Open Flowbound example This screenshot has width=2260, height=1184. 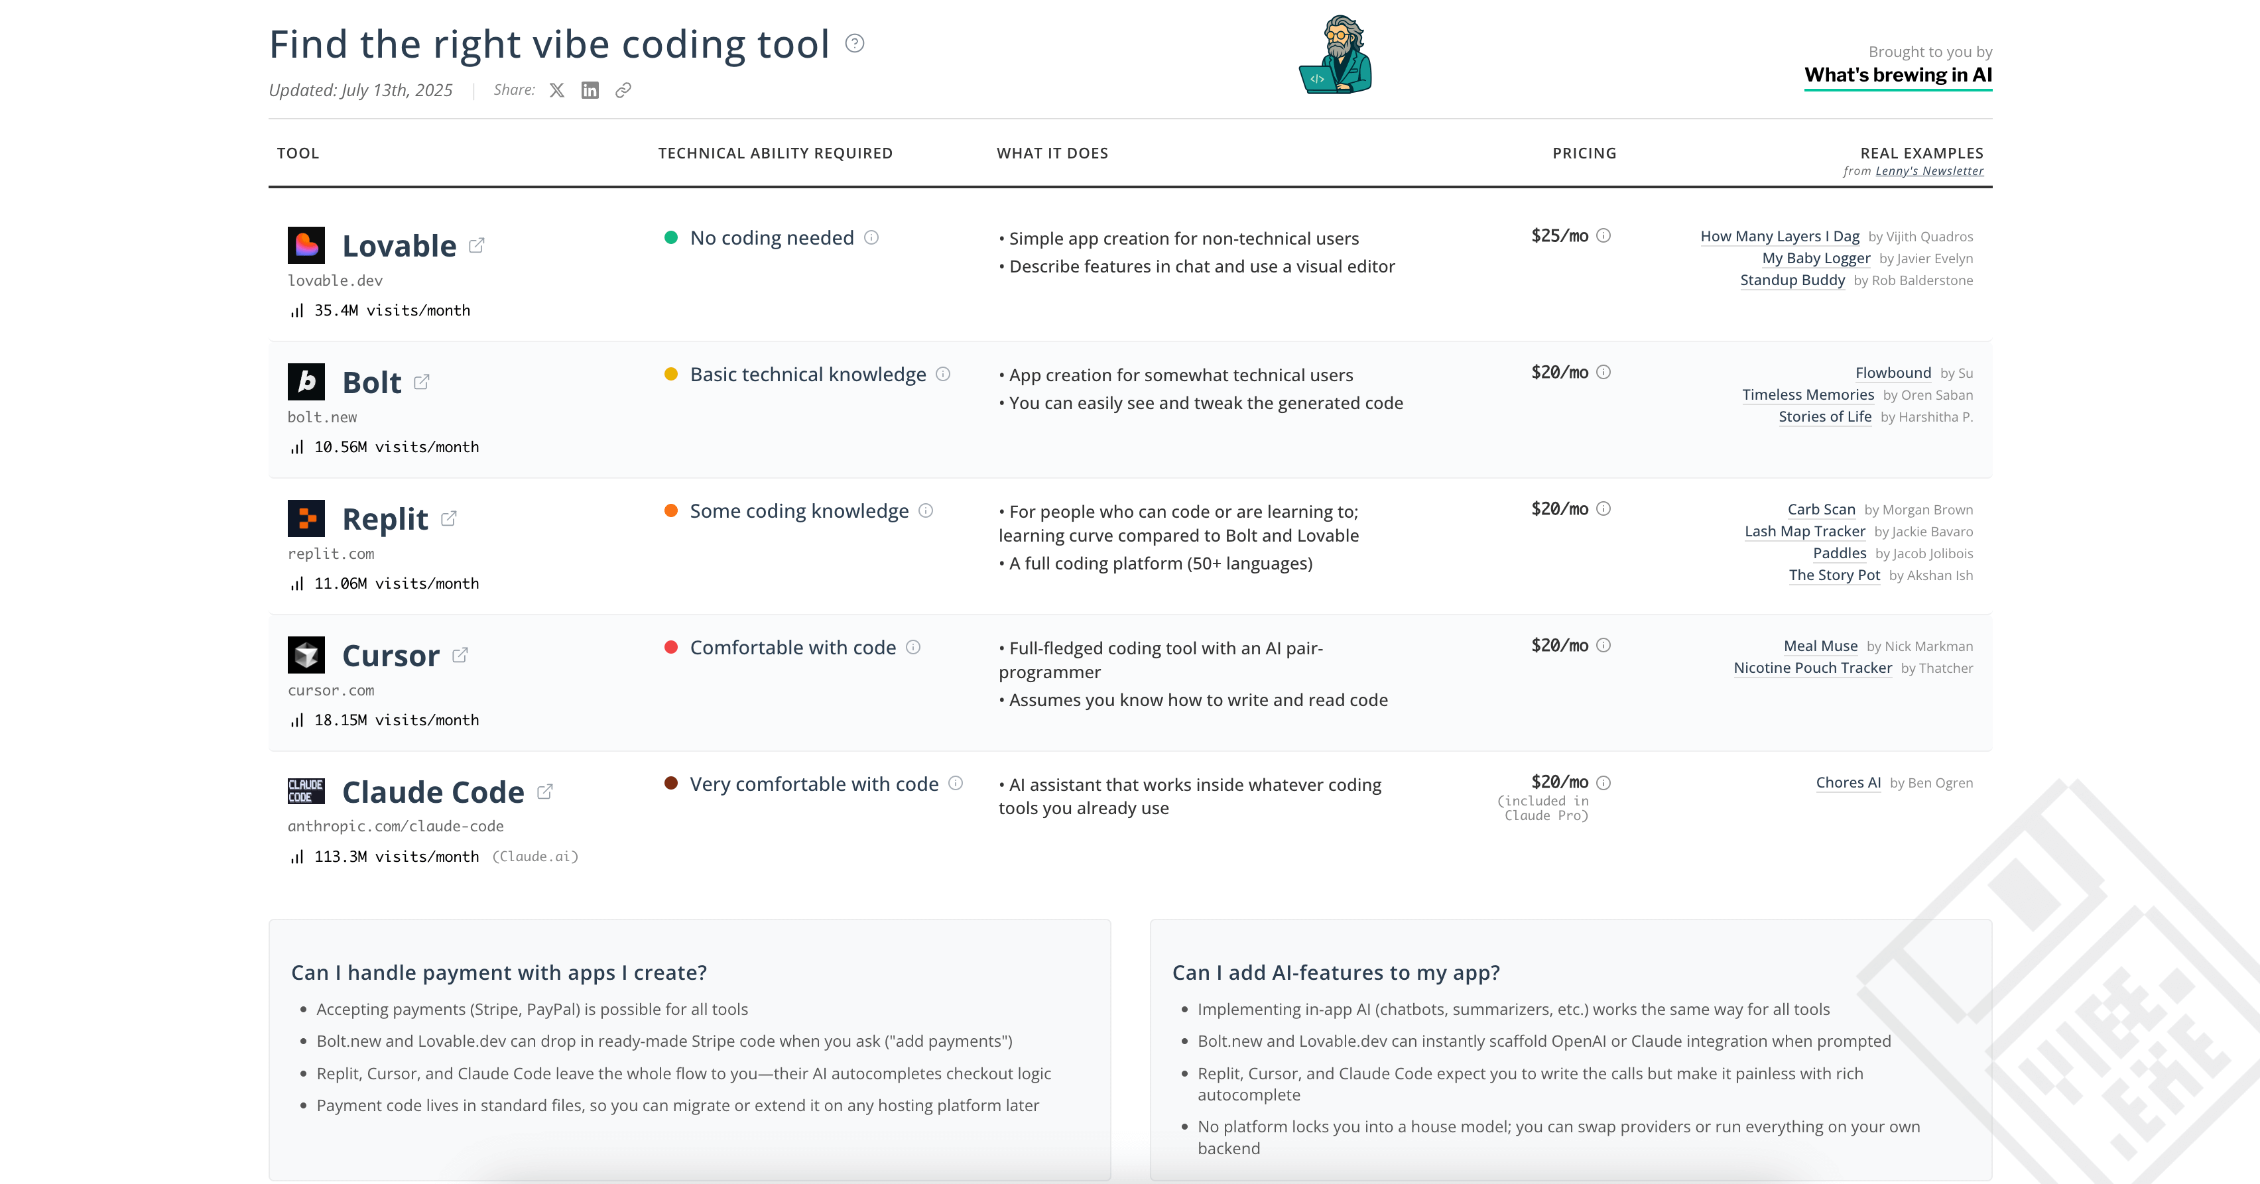1893,373
